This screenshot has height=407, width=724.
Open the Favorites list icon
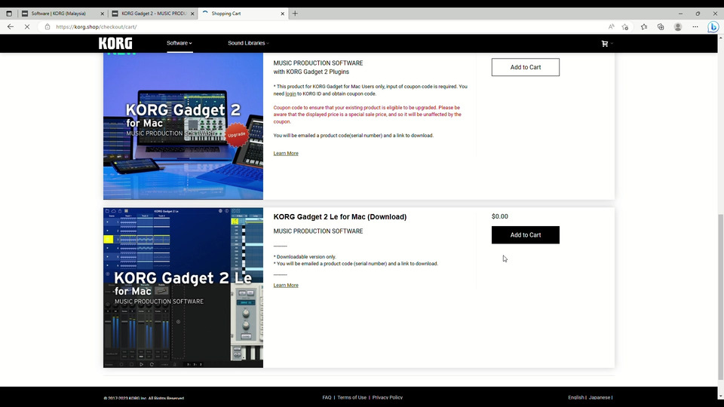pos(644,27)
